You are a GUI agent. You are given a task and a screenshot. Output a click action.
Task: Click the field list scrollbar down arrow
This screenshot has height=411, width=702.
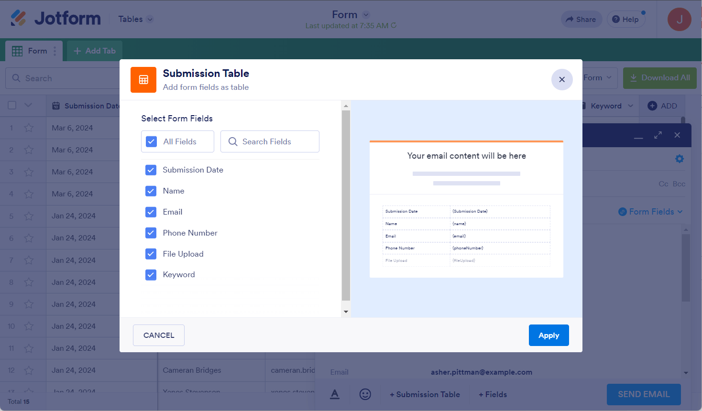pyautogui.click(x=346, y=312)
